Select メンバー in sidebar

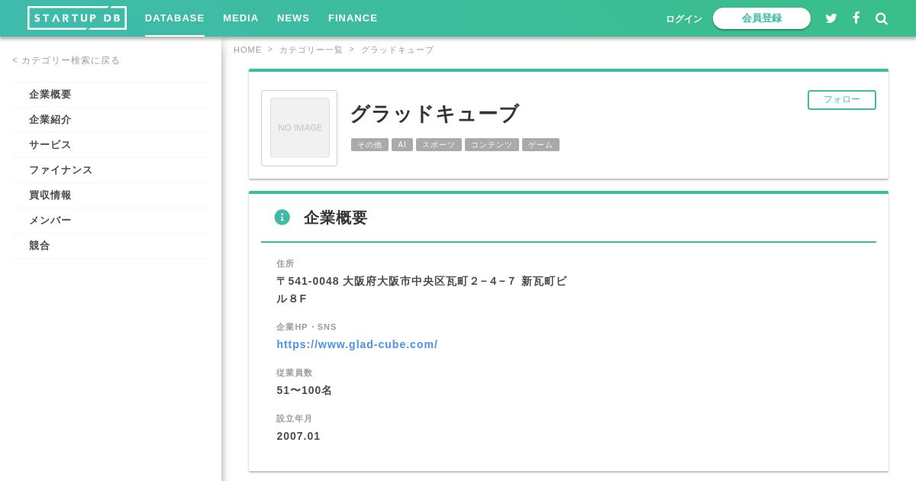point(111,221)
